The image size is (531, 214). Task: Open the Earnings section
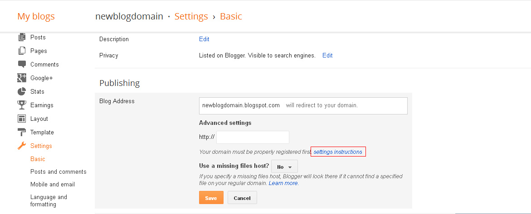click(x=42, y=105)
